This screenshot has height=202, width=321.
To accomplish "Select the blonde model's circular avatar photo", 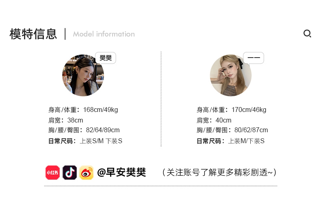I will (231, 75).
